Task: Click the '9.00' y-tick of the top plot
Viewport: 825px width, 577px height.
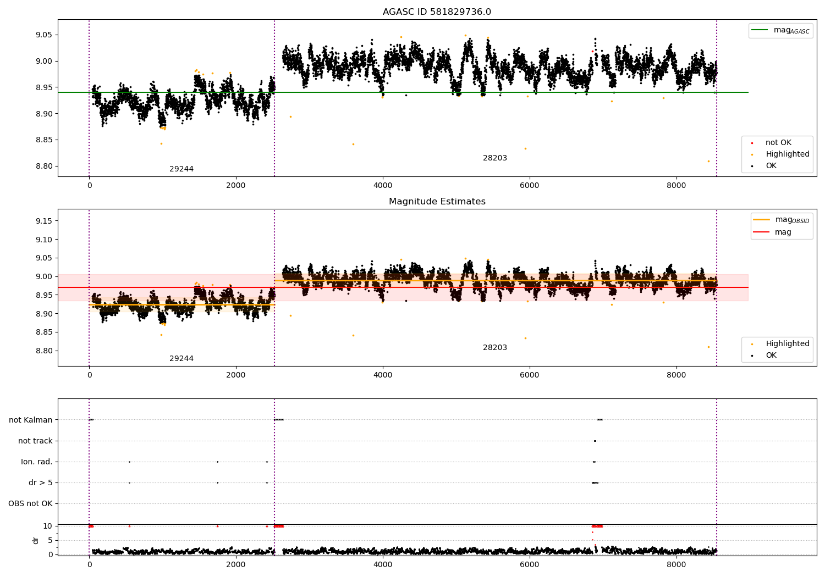Action: tap(43, 62)
